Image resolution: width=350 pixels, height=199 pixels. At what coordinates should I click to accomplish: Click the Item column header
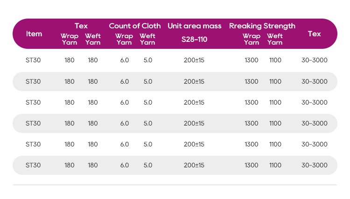[x=34, y=34]
